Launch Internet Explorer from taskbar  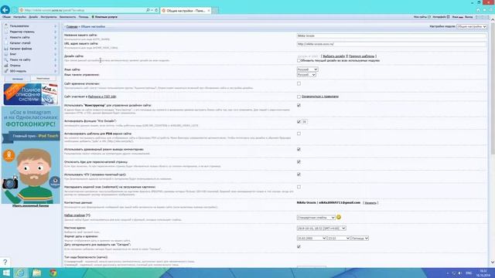20,273
